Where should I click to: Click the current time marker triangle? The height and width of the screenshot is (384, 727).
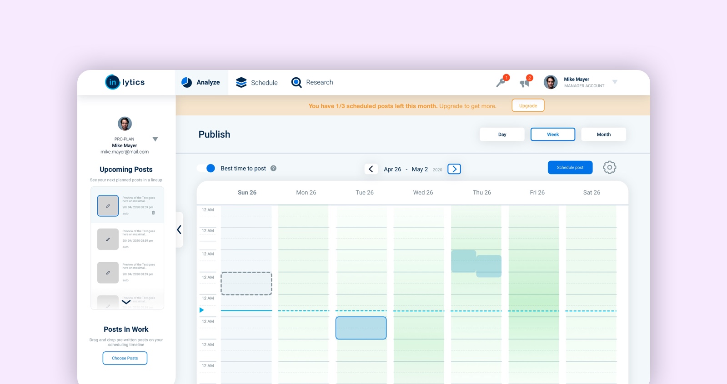tap(201, 310)
